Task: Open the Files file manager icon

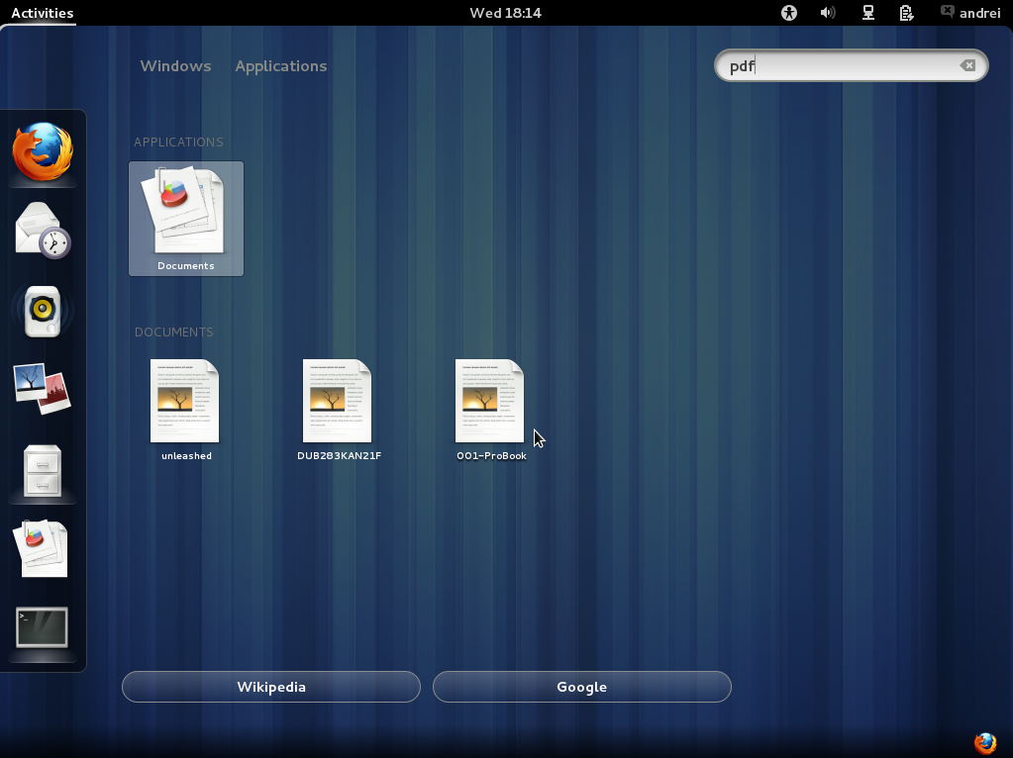Action: (x=41, y=468)
